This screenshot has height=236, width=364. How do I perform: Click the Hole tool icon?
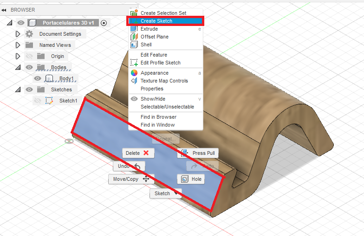point(185,179)
